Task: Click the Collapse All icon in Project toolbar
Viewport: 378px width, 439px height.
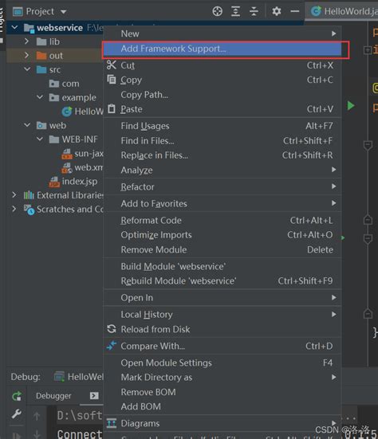Action: point(254,11)
